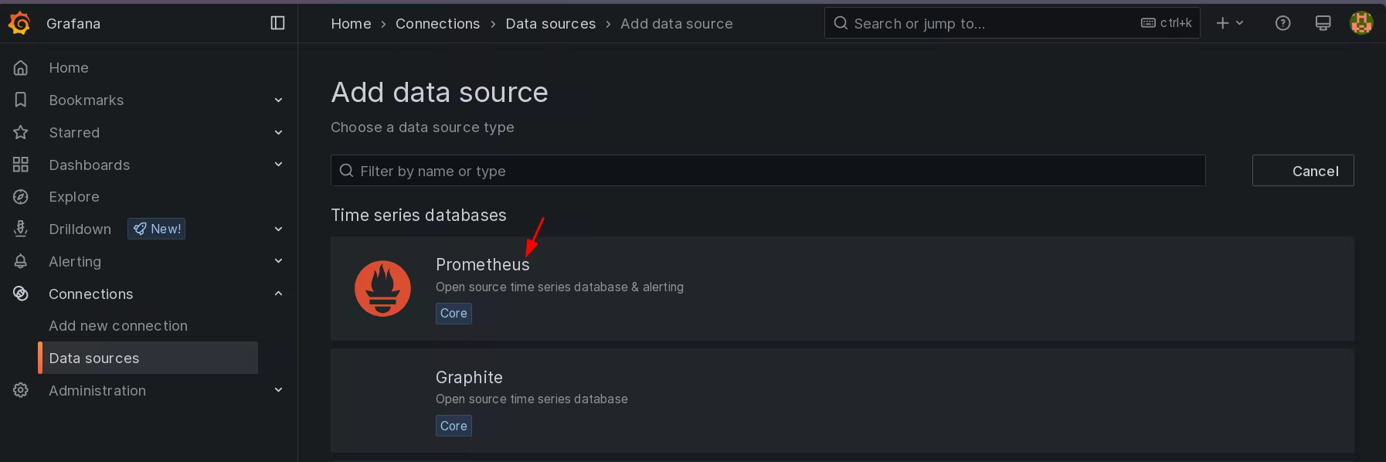1386x462 pixels.
Task: Open the news feed icon in header
Action: (x=1323, y=23)
